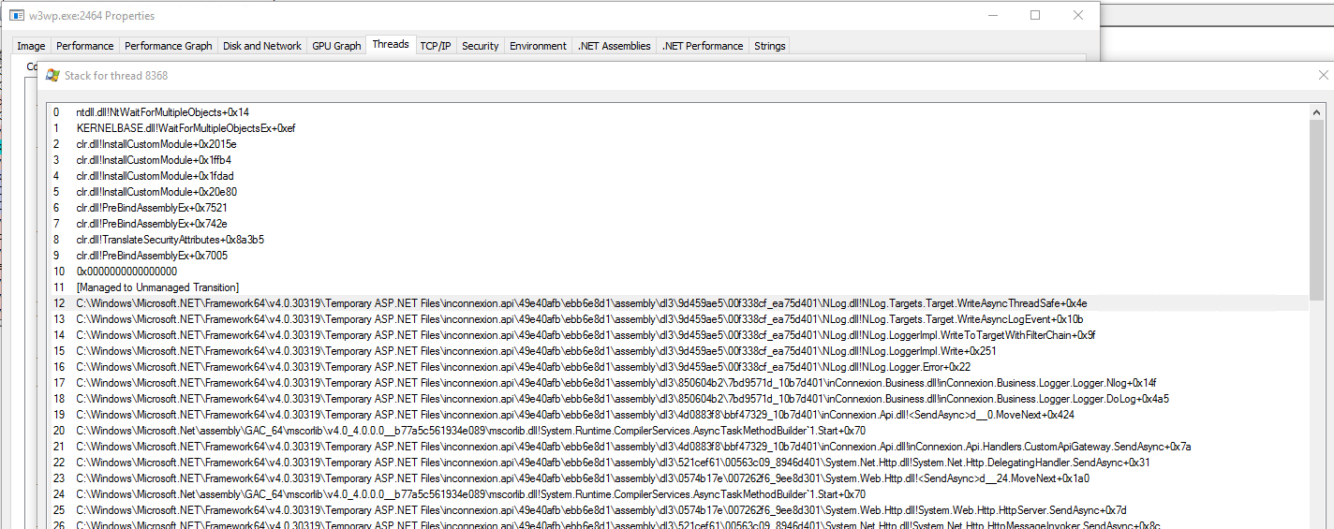
Task: Select frame KERNELBASE.dll!WaitForMultipleObjectsEx+0xef
Action: pyautogui.click(x=678, y=128)
